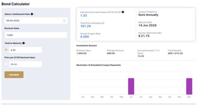
Task: Select the accrued interest value 1.33
Action: [x=83, y=16]
